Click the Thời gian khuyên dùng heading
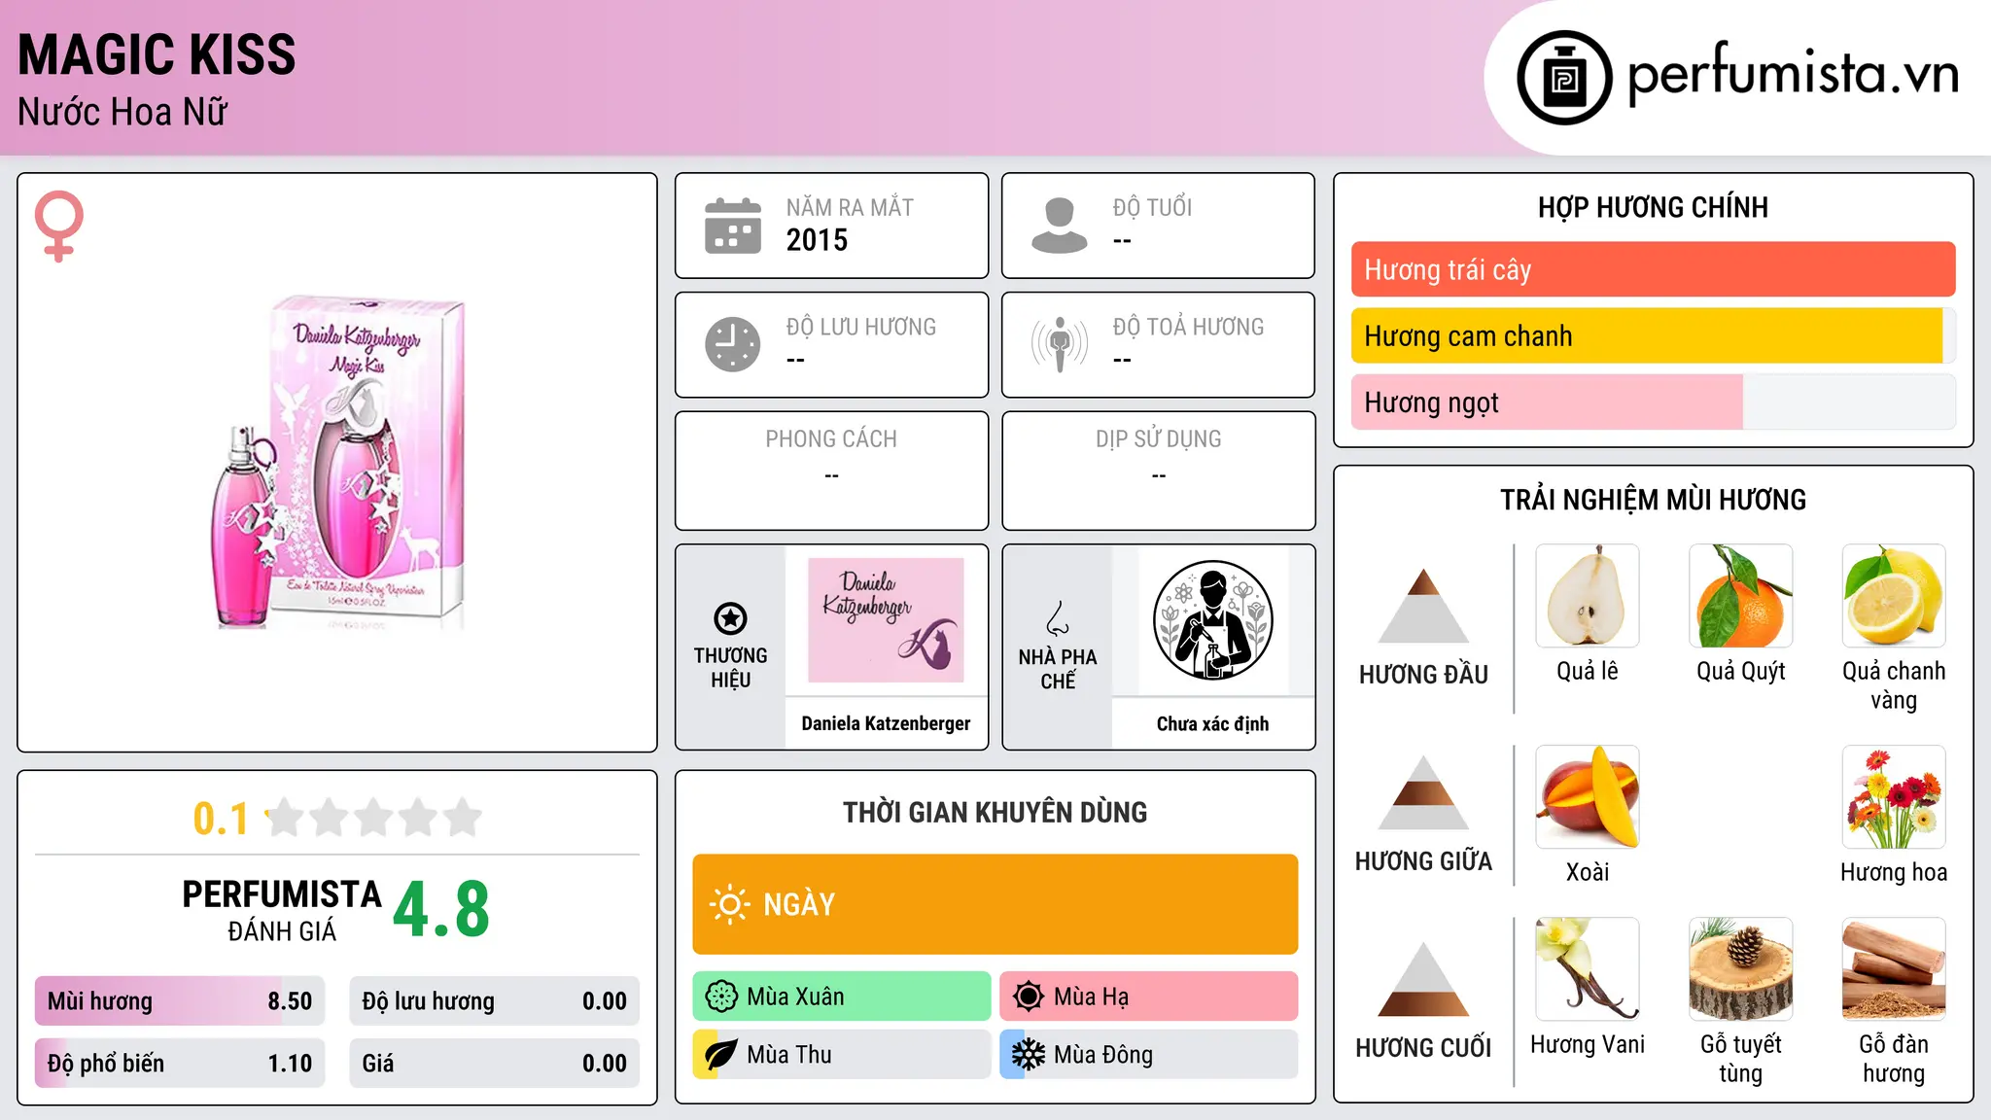The height and width of the screenshot is (1120, 1991). (995, 812)
